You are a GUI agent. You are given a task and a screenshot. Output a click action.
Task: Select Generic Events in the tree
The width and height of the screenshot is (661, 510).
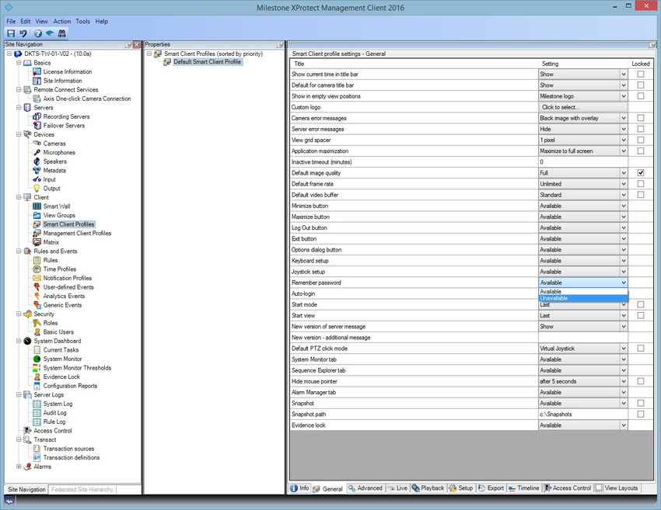tap(62, 305)
